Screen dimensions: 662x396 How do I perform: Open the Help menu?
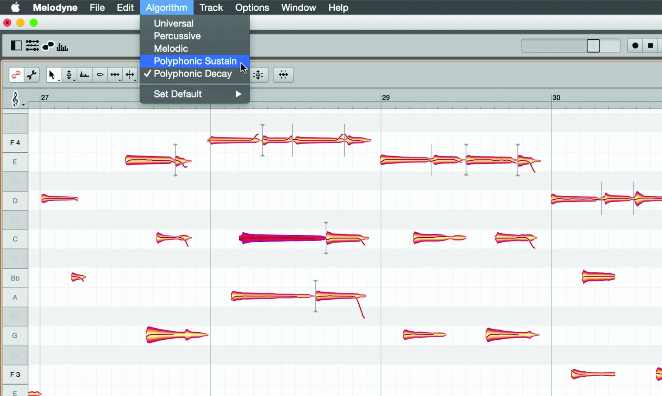[x=338, y=7]
